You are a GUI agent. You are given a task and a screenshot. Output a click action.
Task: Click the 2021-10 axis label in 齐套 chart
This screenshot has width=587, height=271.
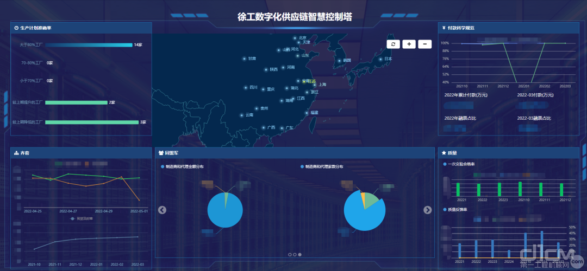34,264
